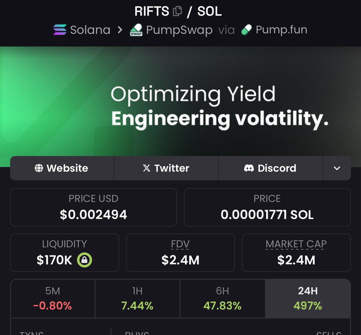The image size is (361, 335).
Task: Select the 1H timeframe tab
Action: click(x=137, y=299)
